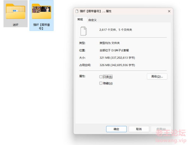Click the document icon in the dialog title bar
Viewport: 190px width, 145px height.
coord(77,11)
